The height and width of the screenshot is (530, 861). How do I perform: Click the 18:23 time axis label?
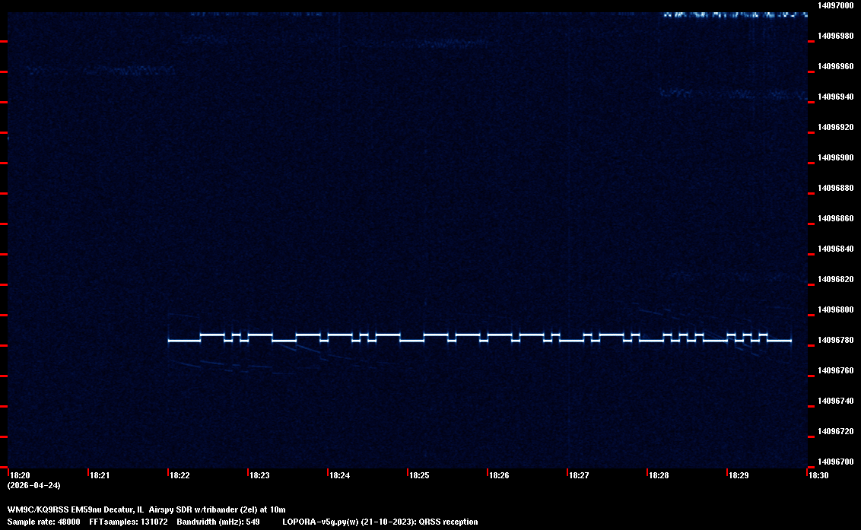point(259,475)
